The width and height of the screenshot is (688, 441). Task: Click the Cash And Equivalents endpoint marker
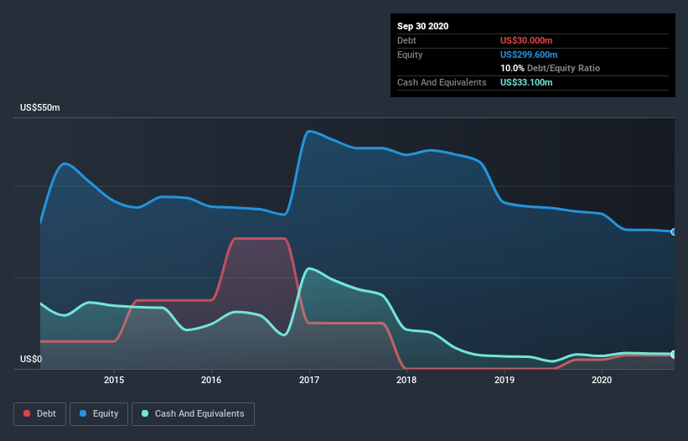click(x=674, y=354)
